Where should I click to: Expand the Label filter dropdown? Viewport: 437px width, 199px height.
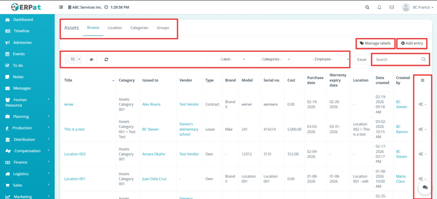click(227, 60)
